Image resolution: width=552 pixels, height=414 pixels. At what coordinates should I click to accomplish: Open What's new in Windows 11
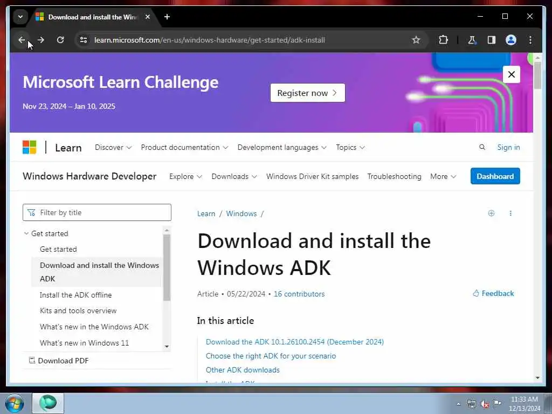point(84,343)
